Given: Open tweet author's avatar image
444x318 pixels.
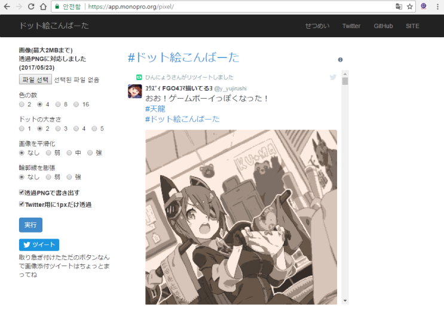Looking at the screenshot, I should 135,91.
